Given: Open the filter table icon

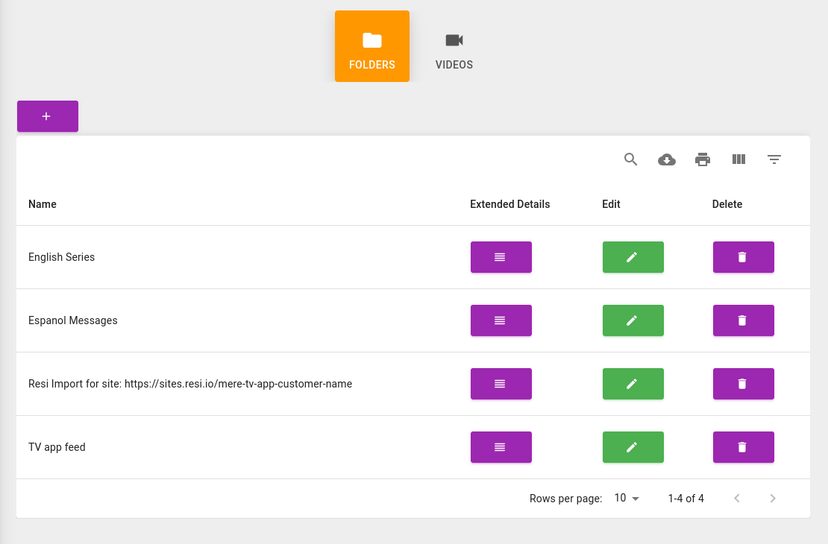Looking at the screenshot, I should point(774,159).
